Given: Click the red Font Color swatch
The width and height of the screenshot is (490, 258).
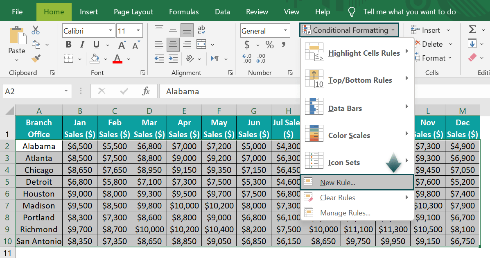Looking at the screenshot, I should coord(118,60).
